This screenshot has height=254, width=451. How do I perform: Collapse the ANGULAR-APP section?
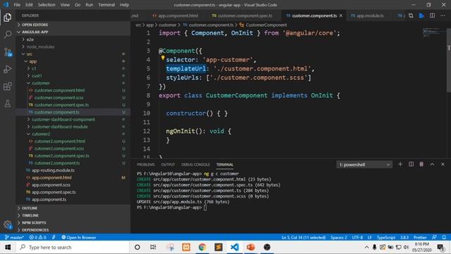tap(73, 32)
